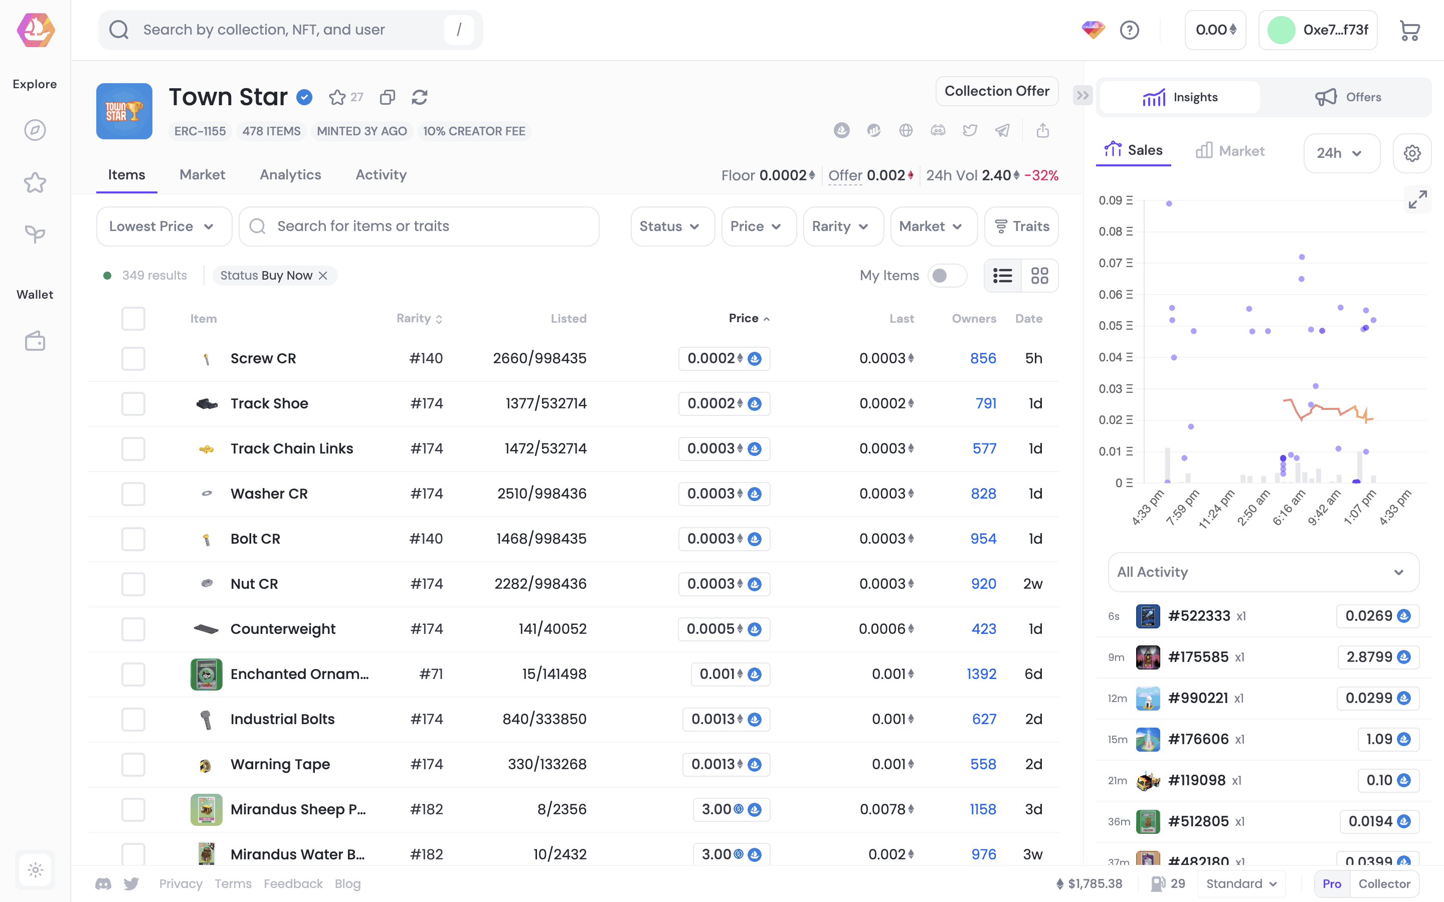This screenshot has width=1444, height=902.
Task: Open the chart settings gear
Action: pyautogui.click(x=1411, y=153)
